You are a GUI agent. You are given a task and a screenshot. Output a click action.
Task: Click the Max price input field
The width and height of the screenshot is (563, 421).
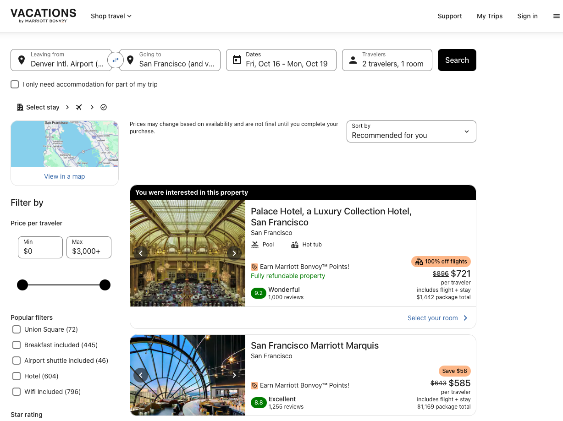tap(89, 247)
